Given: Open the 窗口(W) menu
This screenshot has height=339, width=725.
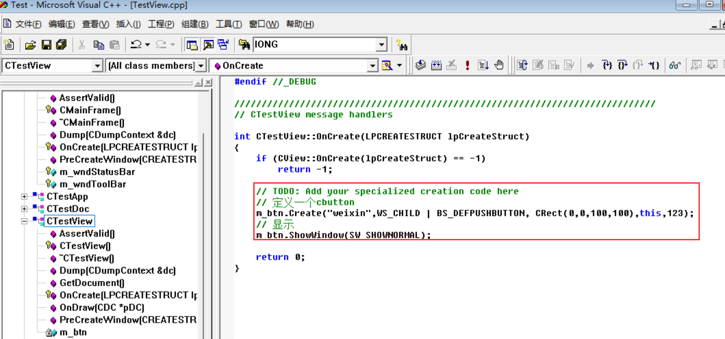Looking at the screenshot, I should click(x=264, y=24).
